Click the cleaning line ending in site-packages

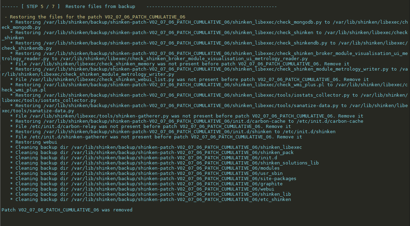click(x=153, y=179)
